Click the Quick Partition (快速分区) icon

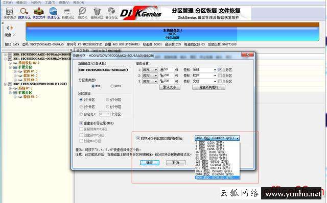pyautogui.click(x=53, y=13)
